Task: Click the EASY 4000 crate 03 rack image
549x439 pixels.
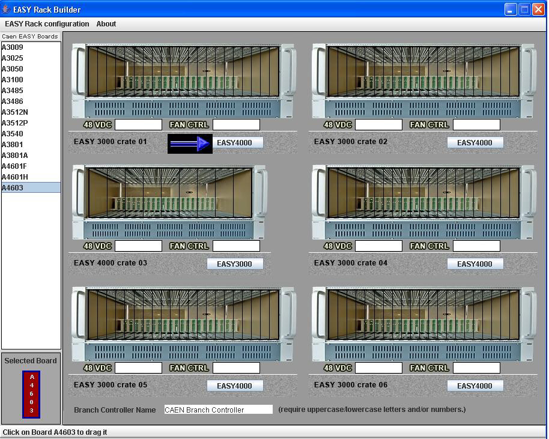Action: pyautogui.click(x=169, y=202)
